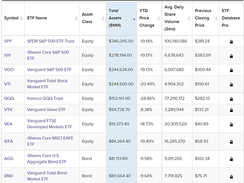
Task: Open Vanguard Total Stock Market ETF link
Action: click(47, 84)
